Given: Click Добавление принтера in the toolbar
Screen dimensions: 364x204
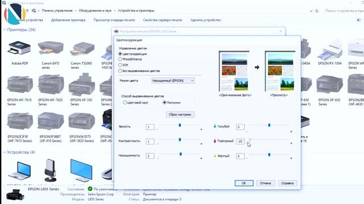Looking at the screenshot, I should (68, 20).
